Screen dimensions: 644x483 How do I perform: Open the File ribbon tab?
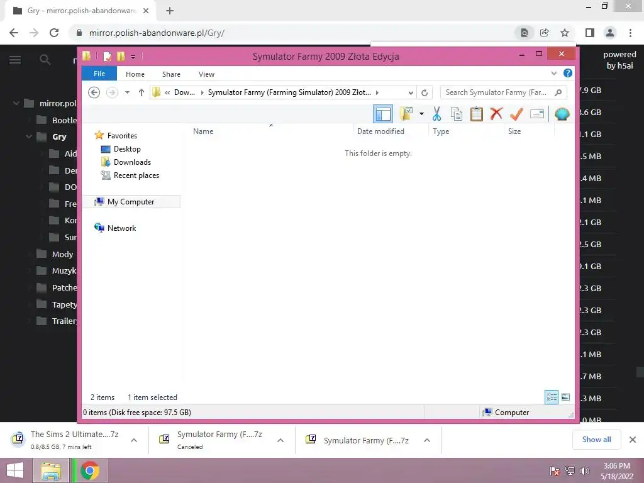[x=99, y=74]
